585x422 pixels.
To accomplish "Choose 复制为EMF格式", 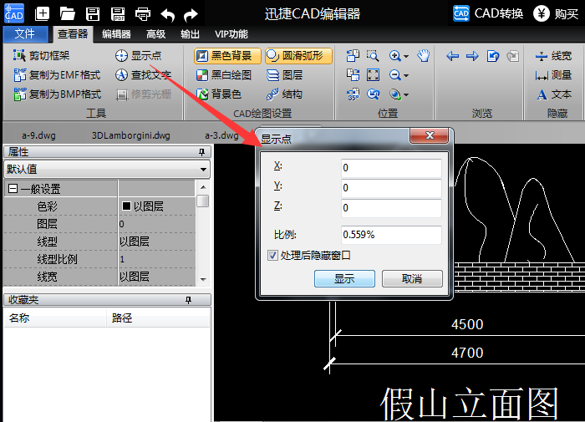I will click(x=57, y=75).
